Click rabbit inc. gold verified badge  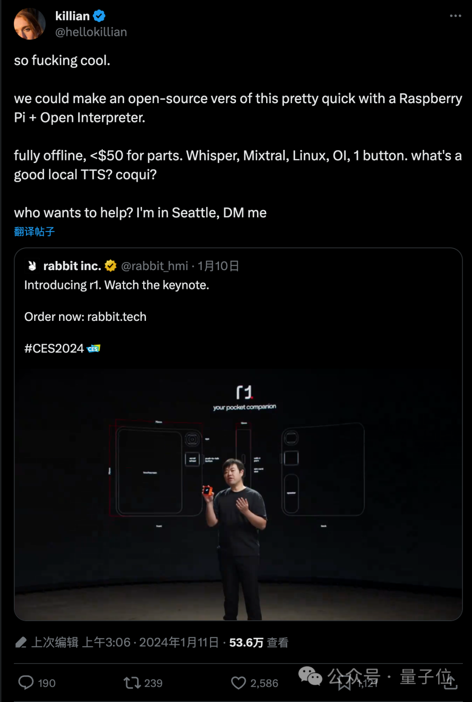click(111, 266)
